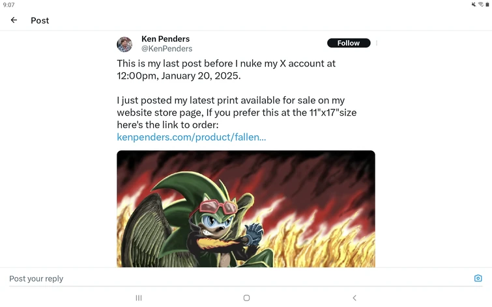
Task: Open Ken Penders' profile avatar
Action: [124, 44]
